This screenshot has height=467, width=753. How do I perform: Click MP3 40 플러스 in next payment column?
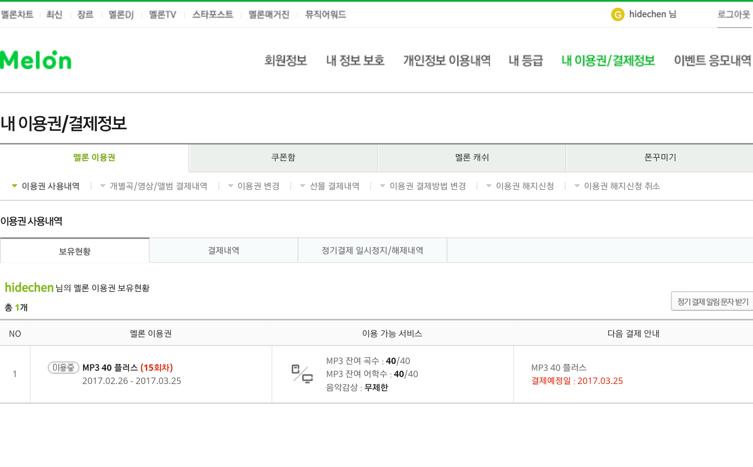point(559,368)
